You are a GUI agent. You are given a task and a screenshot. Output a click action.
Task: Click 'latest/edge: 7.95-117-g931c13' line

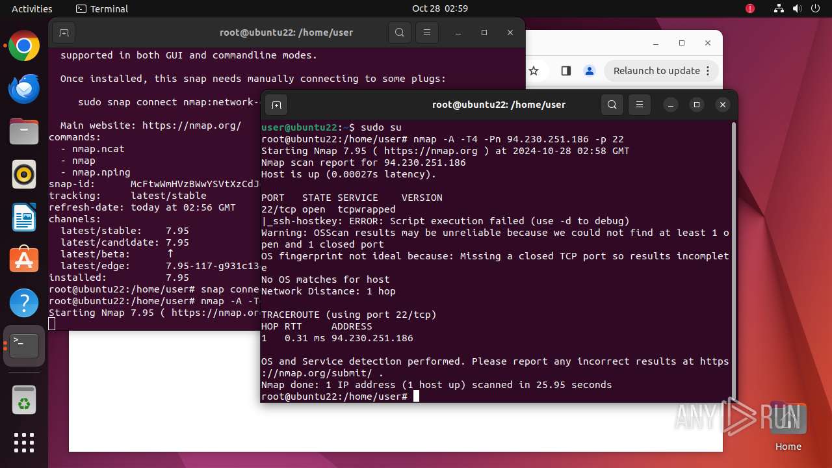pyautogui.click(x=160, y=266)
